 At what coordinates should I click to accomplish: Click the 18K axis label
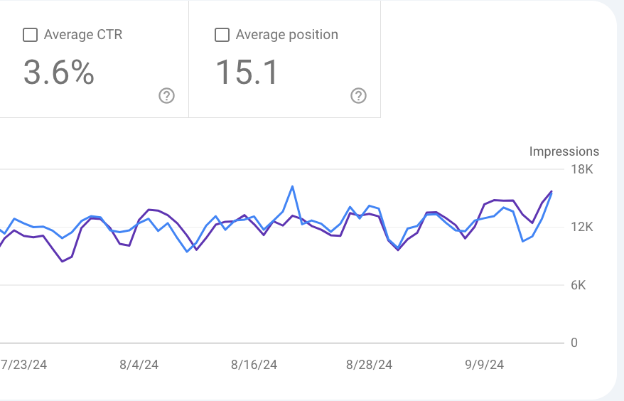581,169
